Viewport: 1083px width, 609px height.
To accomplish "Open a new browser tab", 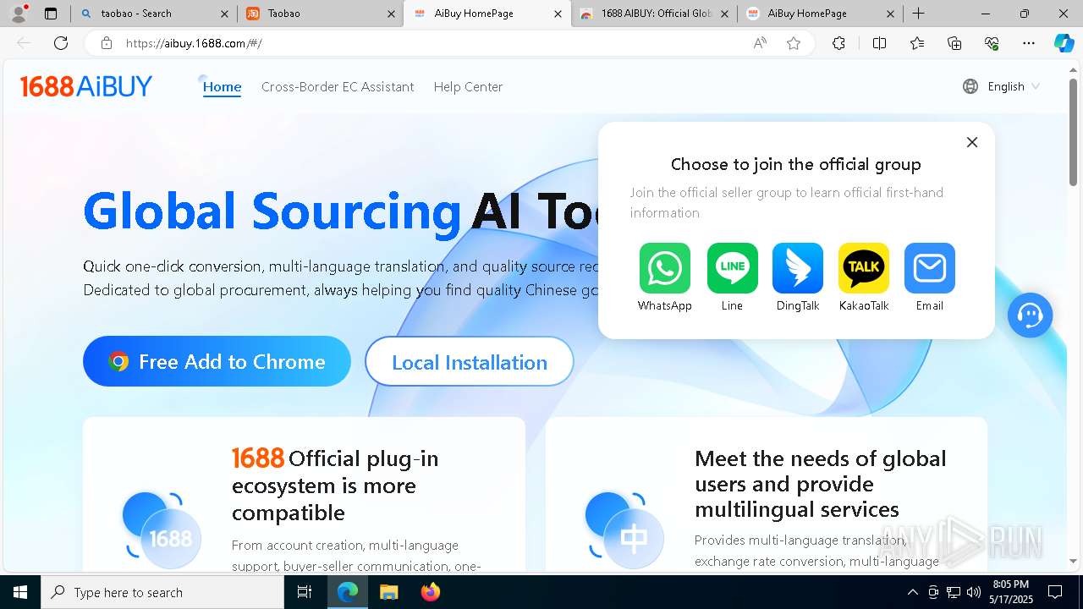I will (918, 14).
